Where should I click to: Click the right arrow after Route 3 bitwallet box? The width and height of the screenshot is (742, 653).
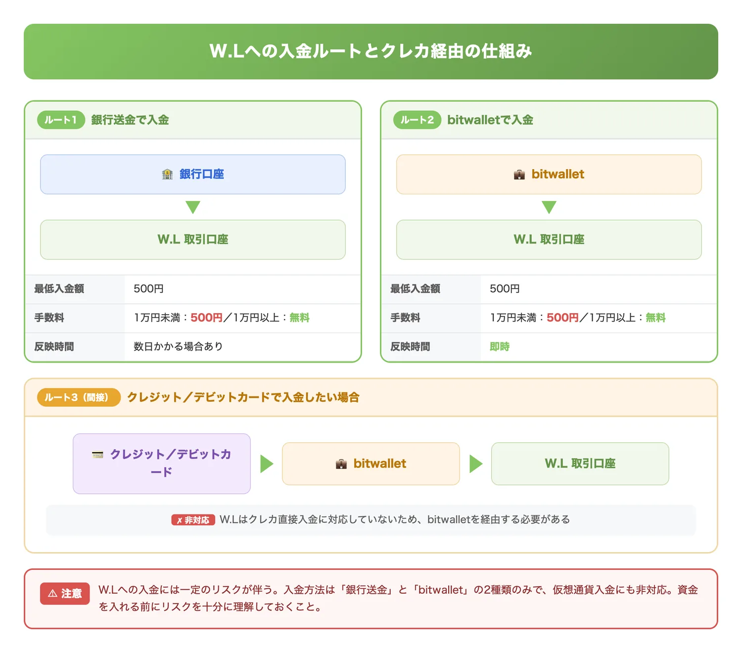point(476,464)
